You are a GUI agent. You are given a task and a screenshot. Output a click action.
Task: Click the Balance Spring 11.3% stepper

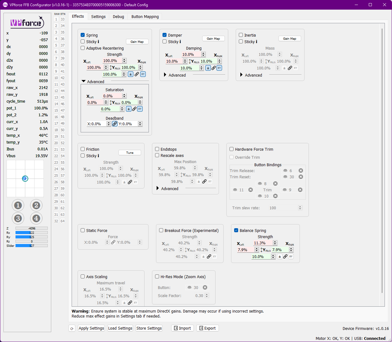(x=275, y=243)
